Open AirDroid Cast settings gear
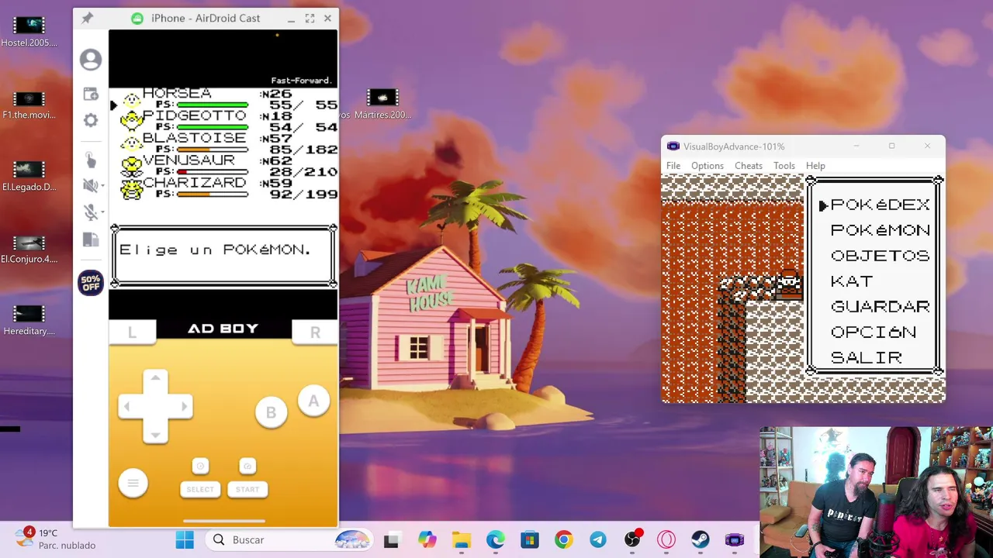 pyautogui.click(x=91, y=121)
